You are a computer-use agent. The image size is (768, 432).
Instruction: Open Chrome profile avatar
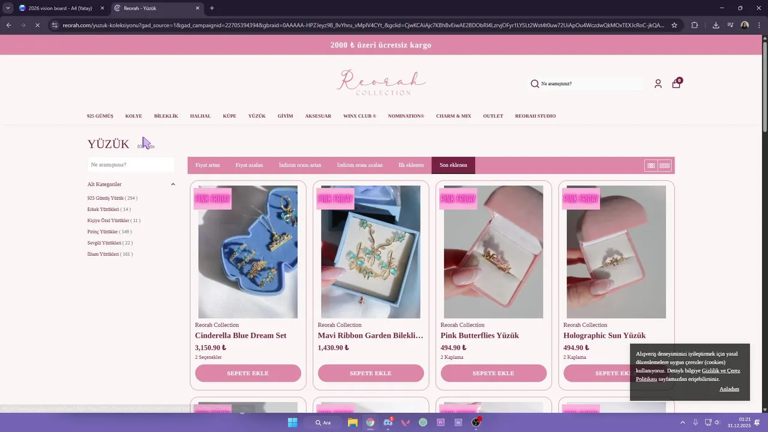pos(745,25)
